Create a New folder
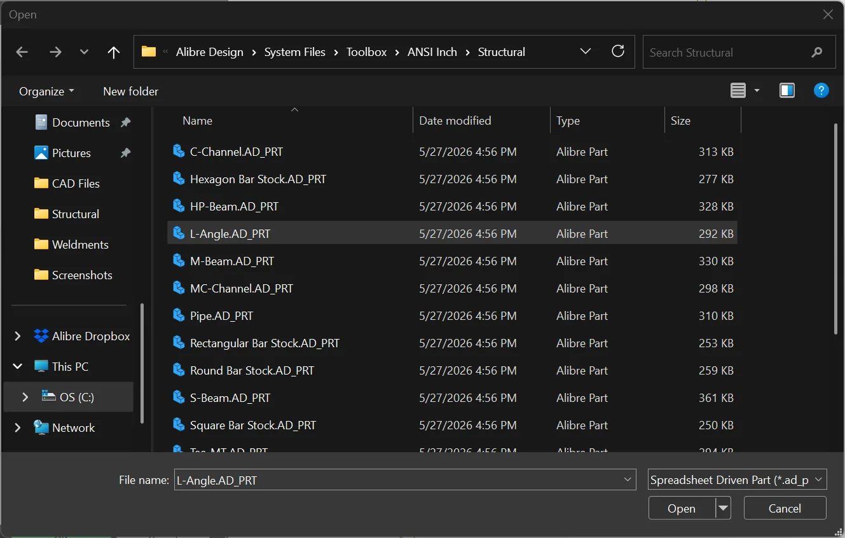 [x=131, y=92]
